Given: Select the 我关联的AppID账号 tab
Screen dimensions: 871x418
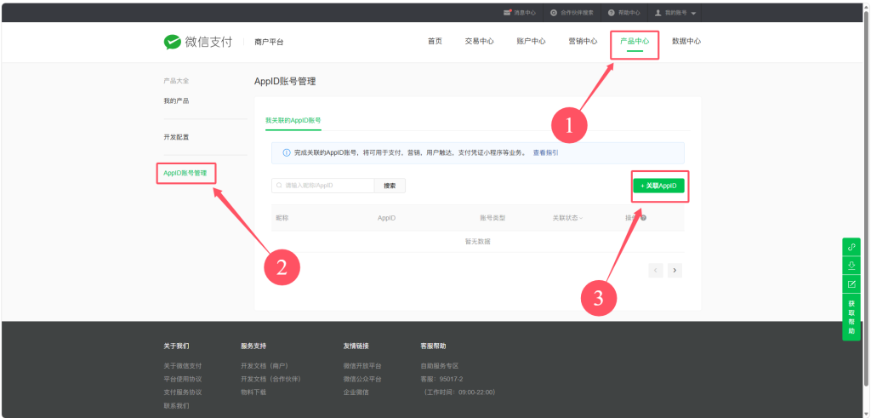Looking at the screenshot, I should 293,120.
